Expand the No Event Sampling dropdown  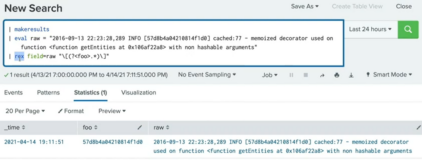pos(207,75)
